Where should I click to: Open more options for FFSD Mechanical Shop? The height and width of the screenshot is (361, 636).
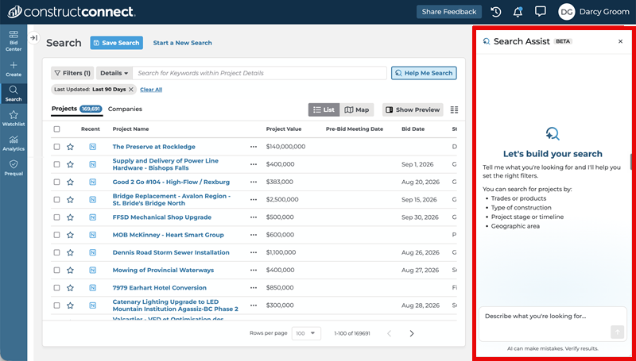pyautogui.click(x=254, y=217)
